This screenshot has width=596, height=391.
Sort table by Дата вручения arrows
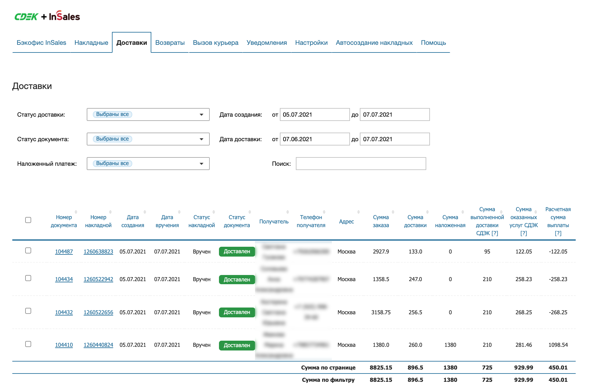pyautogui.click(x=179, y=212)
